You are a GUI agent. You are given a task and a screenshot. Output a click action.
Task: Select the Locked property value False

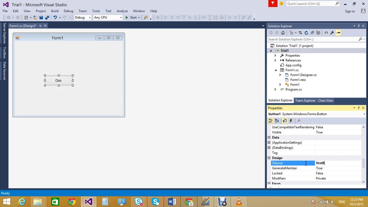(338, 173)
